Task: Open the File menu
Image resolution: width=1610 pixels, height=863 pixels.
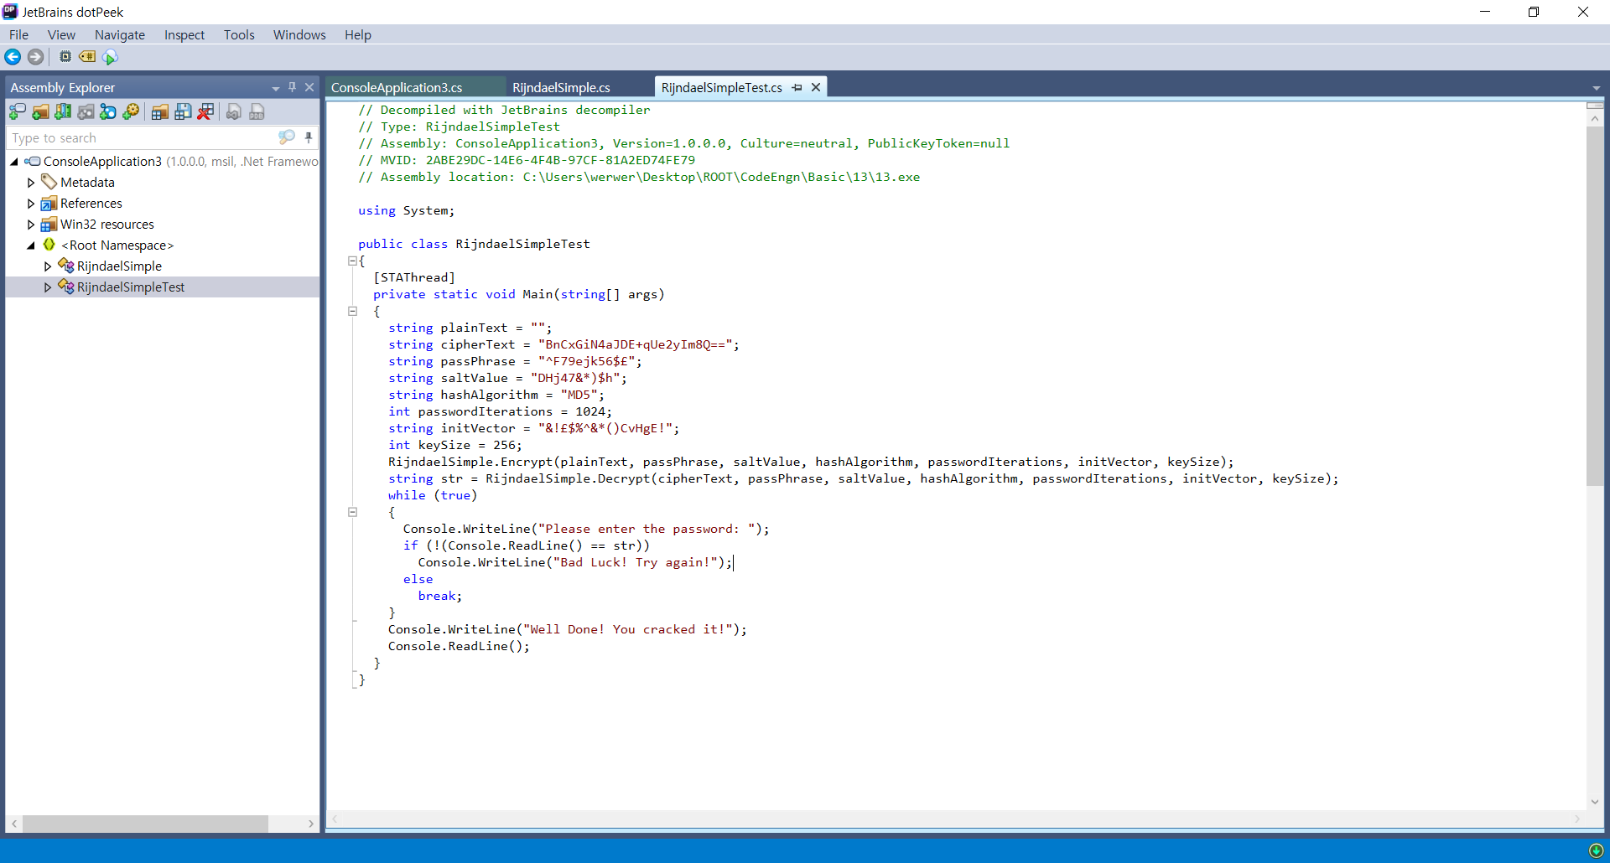Action: pyautogui.click(x=18, y=34)
